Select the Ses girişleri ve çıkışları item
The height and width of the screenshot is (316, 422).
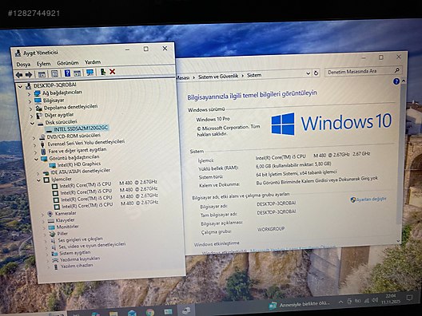[81, 239]
